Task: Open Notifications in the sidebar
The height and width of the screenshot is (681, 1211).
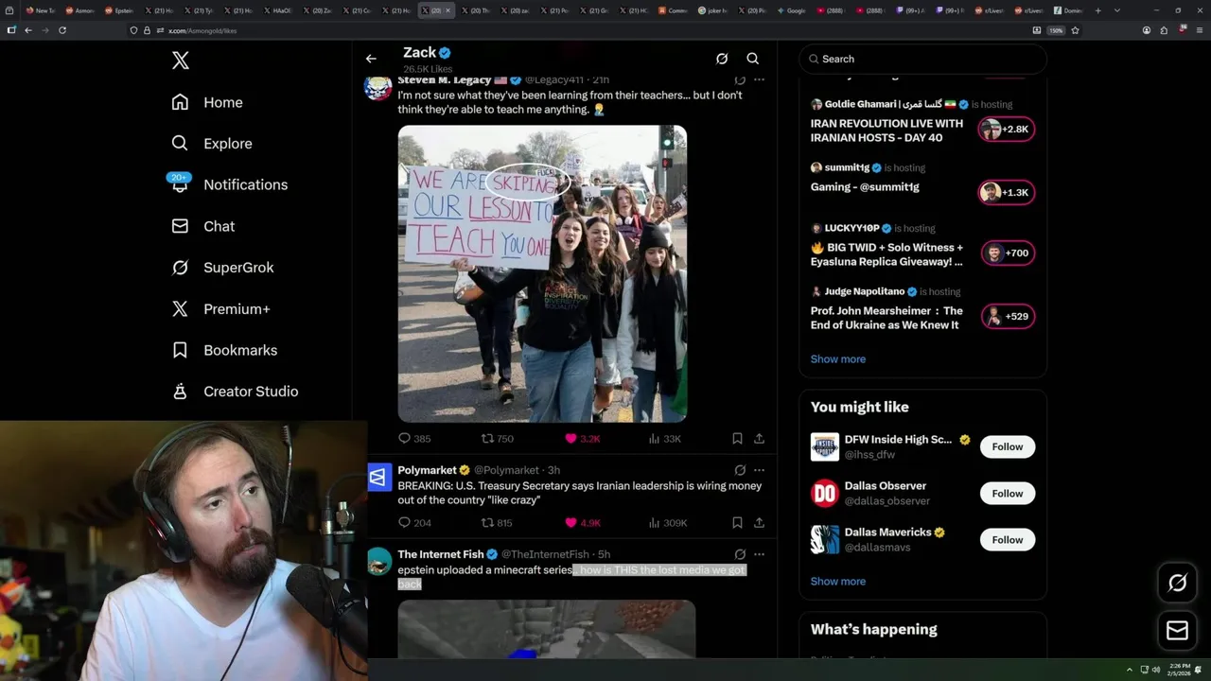Action: tap(228, 184)
